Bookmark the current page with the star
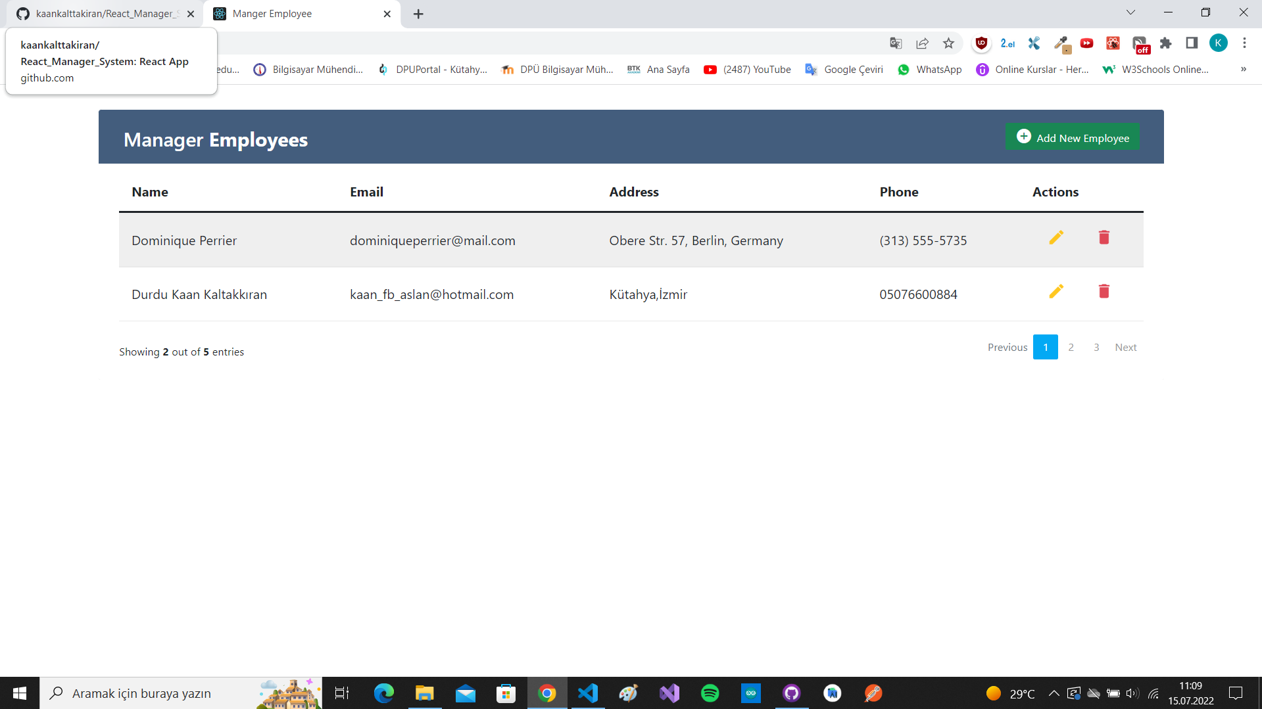The width and height of the screenshot is (1262, 709). [x=948, y=43]
